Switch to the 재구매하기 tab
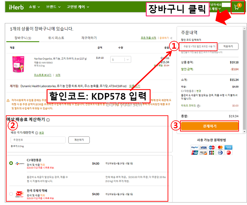 (x=89, y=38)
